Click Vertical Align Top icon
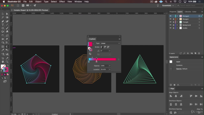204x115 pixels. click(191, 96)
